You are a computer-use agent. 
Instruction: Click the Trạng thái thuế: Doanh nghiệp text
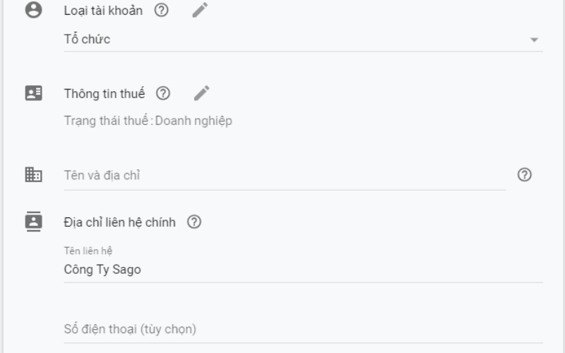click(x=148, y=121)
